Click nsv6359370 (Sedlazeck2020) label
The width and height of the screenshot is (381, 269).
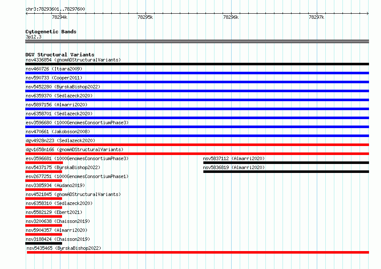coord(59,96)
